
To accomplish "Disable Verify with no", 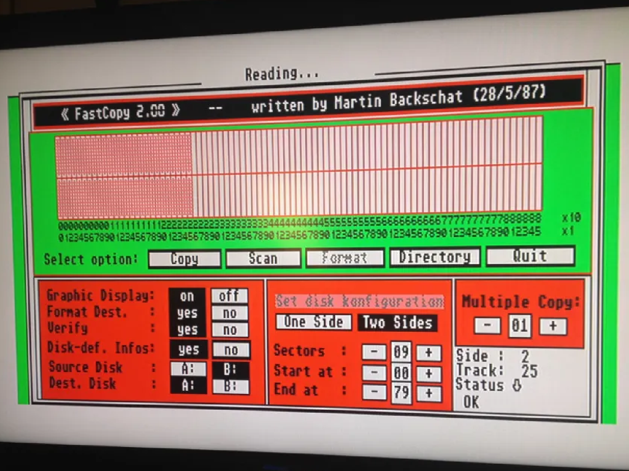I will coord(230,330).
